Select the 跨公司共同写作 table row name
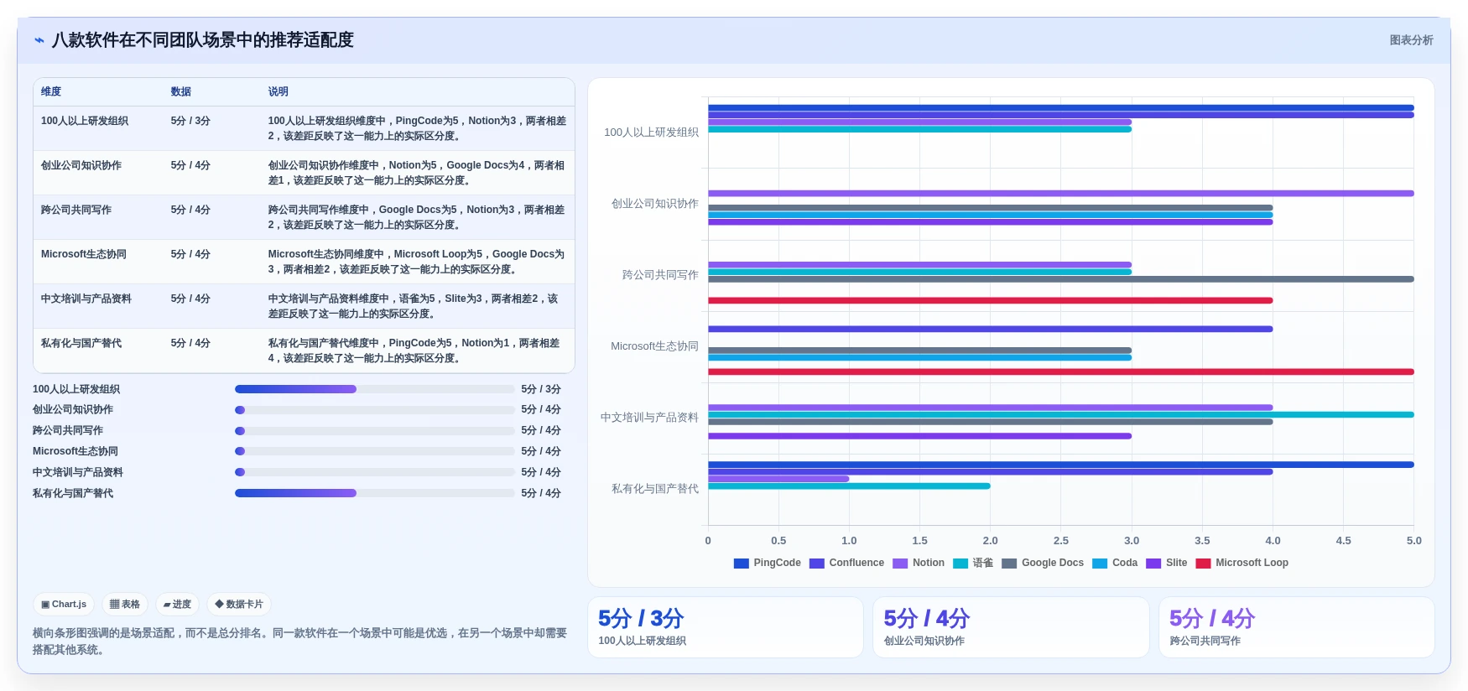The image size is (1468, 691). (76, 210)
